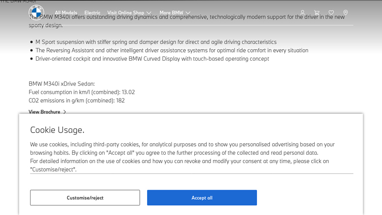This screenshot has height=215, width=382.
Task: Click the Reversing Assistant bullet text
Action: [x=171, y=50]
